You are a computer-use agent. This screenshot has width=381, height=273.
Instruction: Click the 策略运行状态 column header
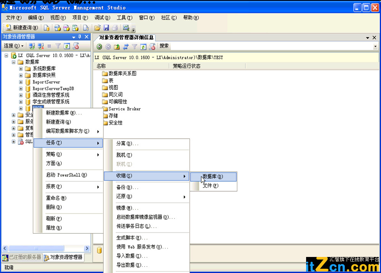pos(207,66)
